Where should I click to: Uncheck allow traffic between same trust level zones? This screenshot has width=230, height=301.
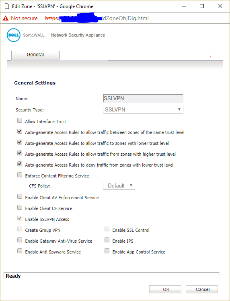point(20,132)
